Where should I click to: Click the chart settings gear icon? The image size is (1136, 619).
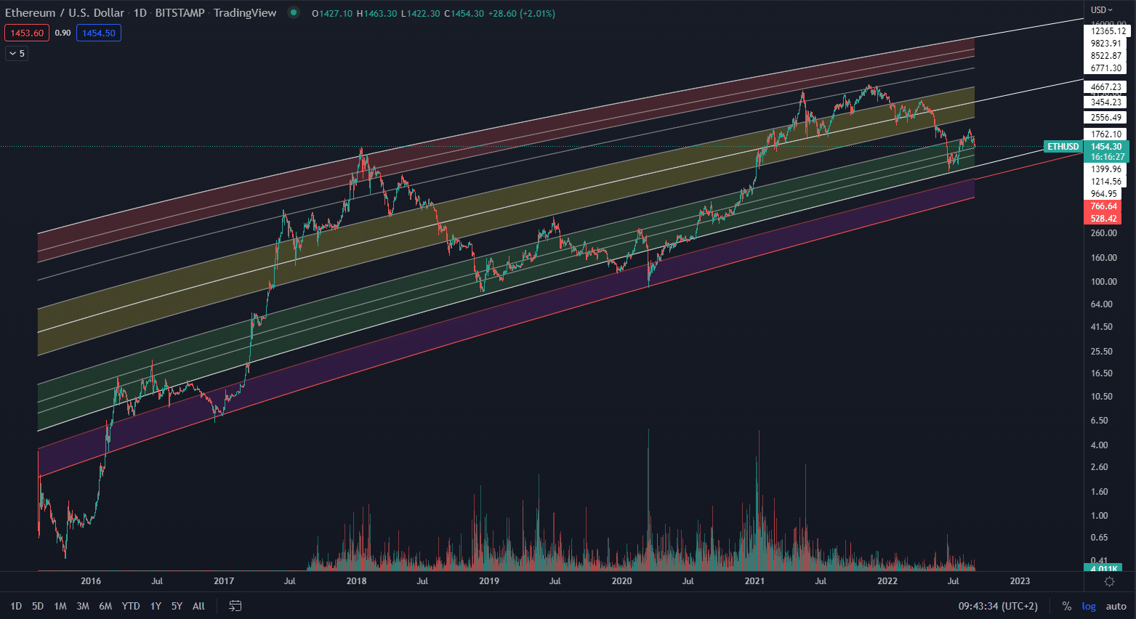click(x=1109, y=581)
